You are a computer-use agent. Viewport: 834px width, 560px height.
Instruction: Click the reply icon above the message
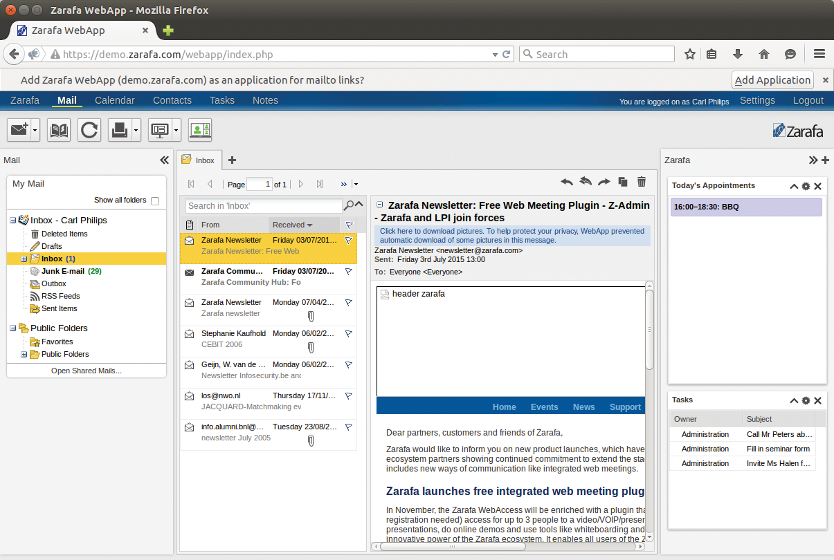pos(567,181)
